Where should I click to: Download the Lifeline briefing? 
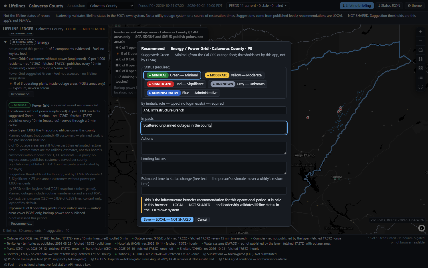click(357, 6)
